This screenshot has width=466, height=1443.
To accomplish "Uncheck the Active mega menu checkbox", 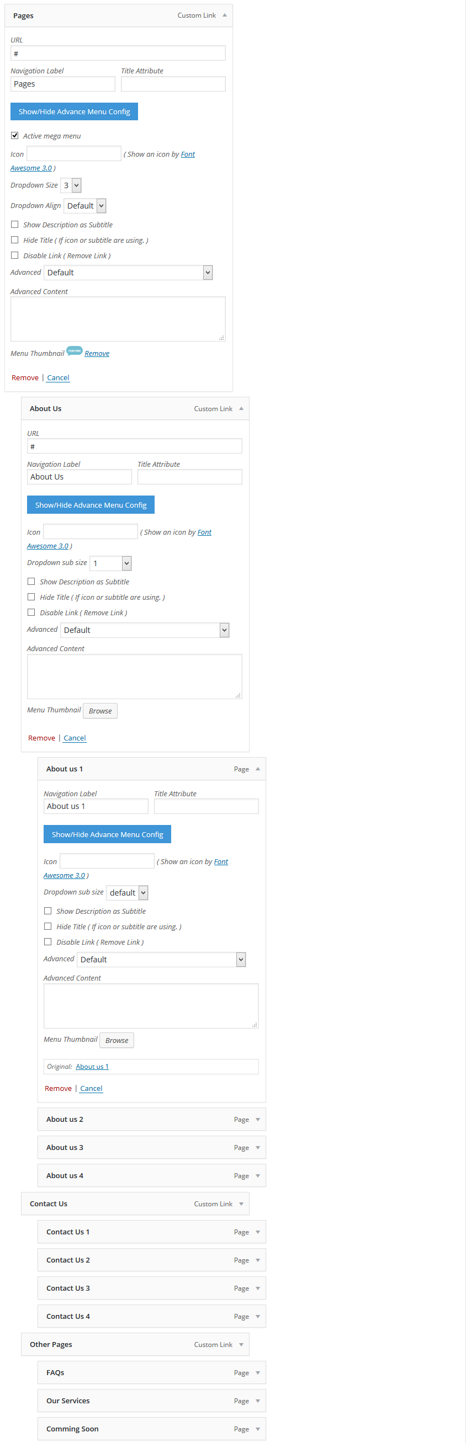I will point(14,136).
